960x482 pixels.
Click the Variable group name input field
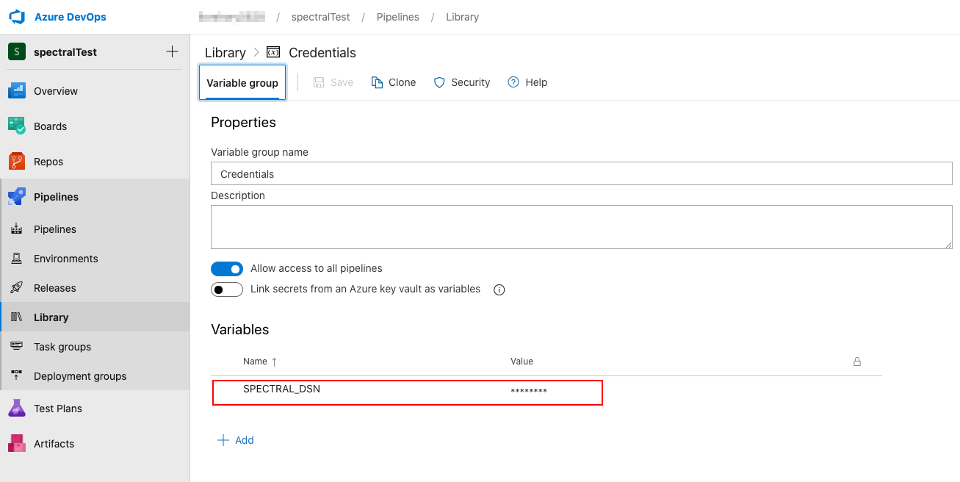581,174
